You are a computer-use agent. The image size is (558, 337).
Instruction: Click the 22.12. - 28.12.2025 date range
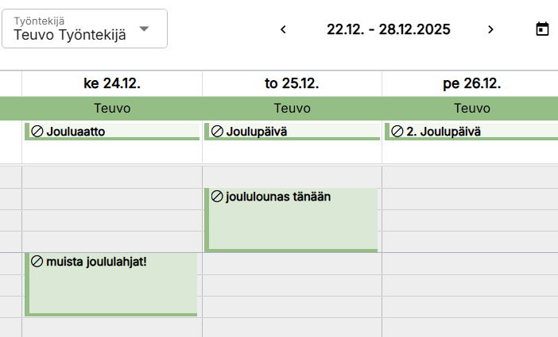point(388,29)
